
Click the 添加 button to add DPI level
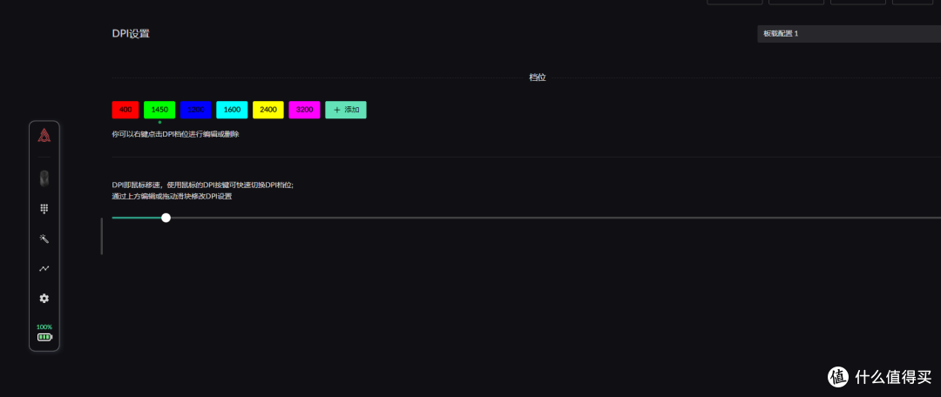tap(346, 110)
